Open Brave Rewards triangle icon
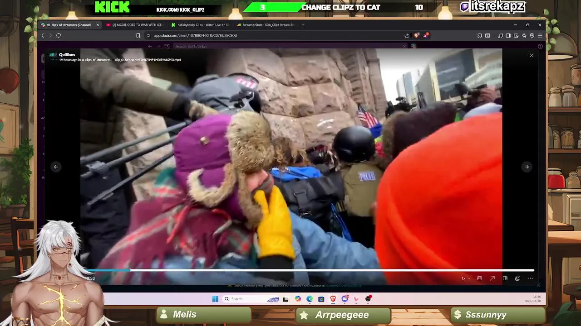The height and width of the screenshot is (326, 581). (426, 35)
